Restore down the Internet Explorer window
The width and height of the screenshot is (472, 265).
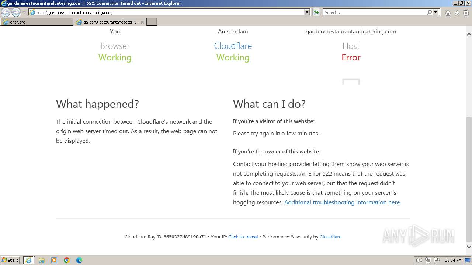point(461,3)
